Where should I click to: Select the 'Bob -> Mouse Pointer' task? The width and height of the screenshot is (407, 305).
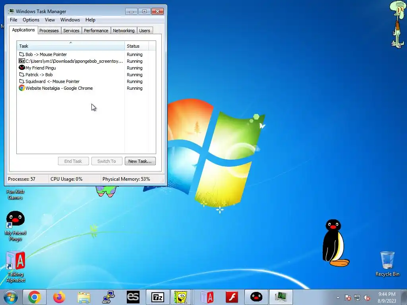[86, 54]
